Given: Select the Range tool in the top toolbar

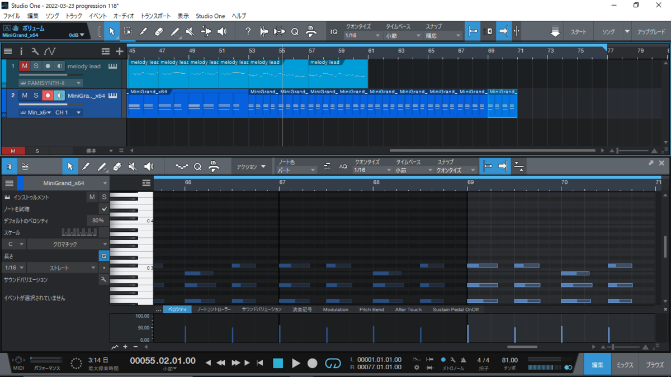Looking at the screenshot, I should (x=128, y=32).
